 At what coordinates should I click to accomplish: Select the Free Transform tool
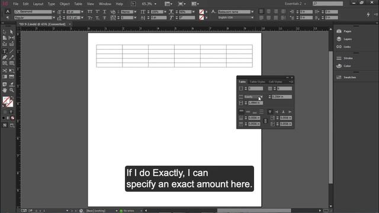click(11, 70)
